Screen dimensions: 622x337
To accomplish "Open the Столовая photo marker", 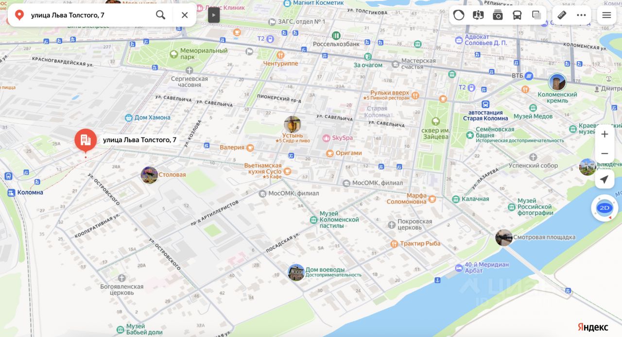I will [x=149, y=175].
